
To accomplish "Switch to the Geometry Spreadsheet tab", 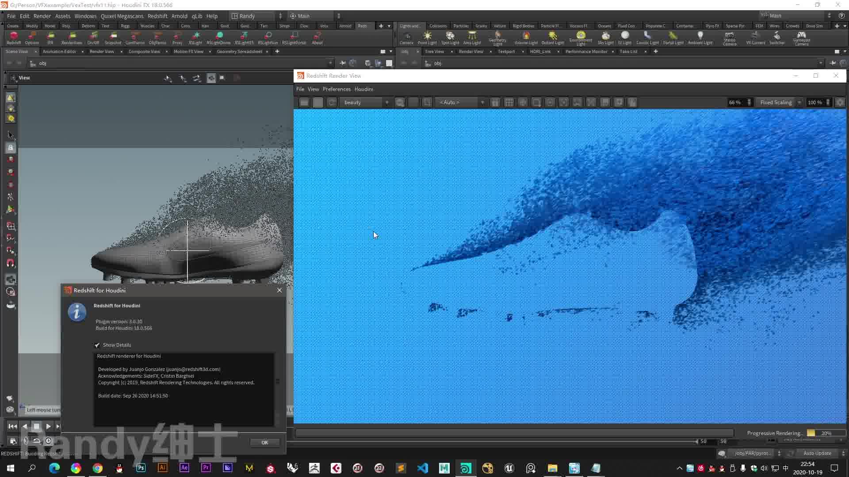I will (239, 52).
